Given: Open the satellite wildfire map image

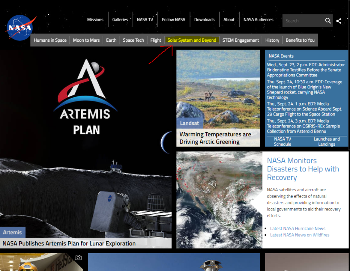Looking at the screenshot, I should 220,200.
